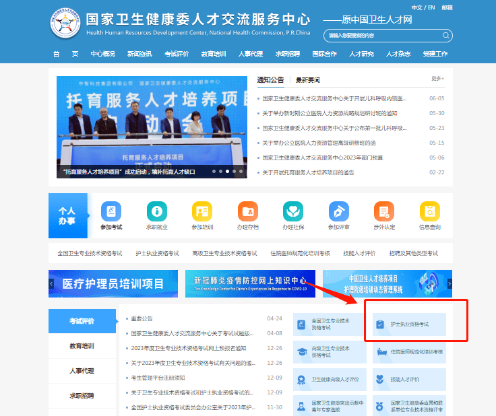Open 新闻资讯 navigation menu
496x416 pixels.
(x=139, y=54)
